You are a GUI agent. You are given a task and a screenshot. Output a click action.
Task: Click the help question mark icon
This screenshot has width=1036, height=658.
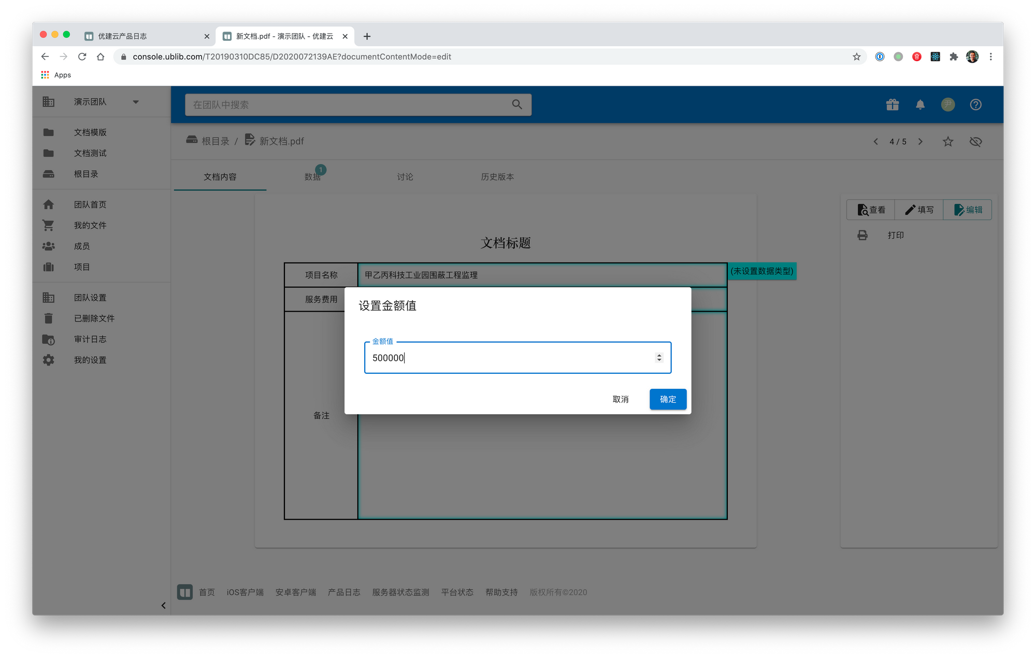[x=975, y=105]
